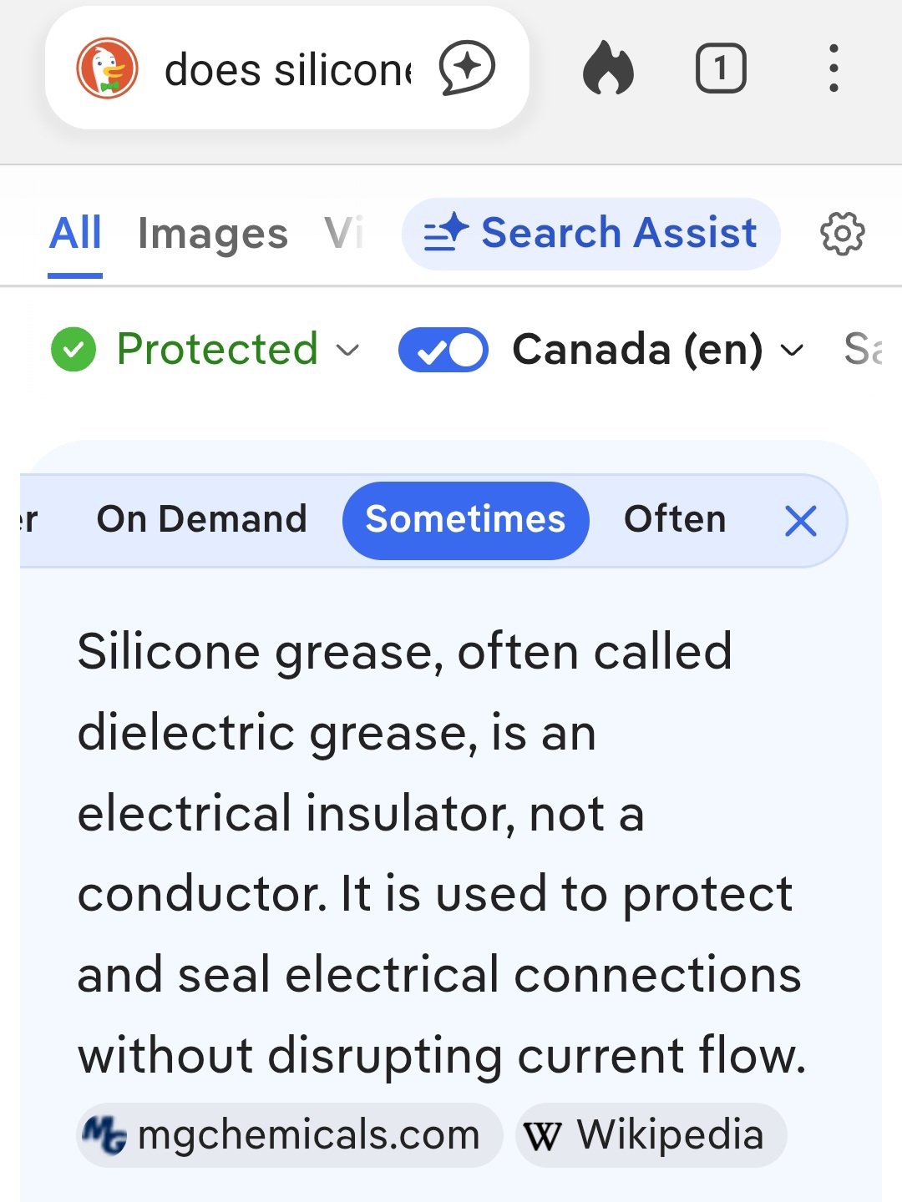Choose the On Demand frequency option
The height and width of the screenshot is (1202, 902).
point(202,520)
